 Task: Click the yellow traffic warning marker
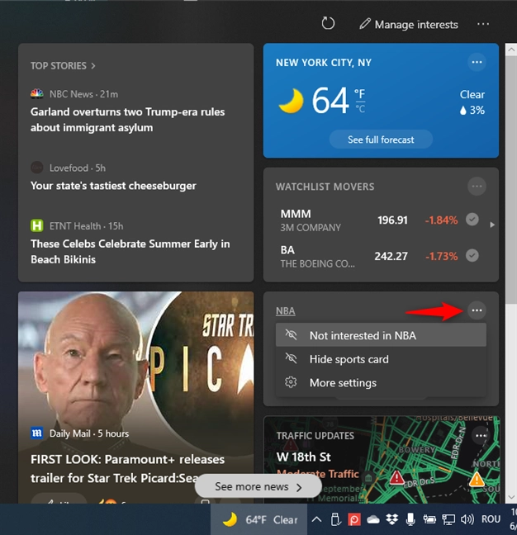[x=477, y=480]
